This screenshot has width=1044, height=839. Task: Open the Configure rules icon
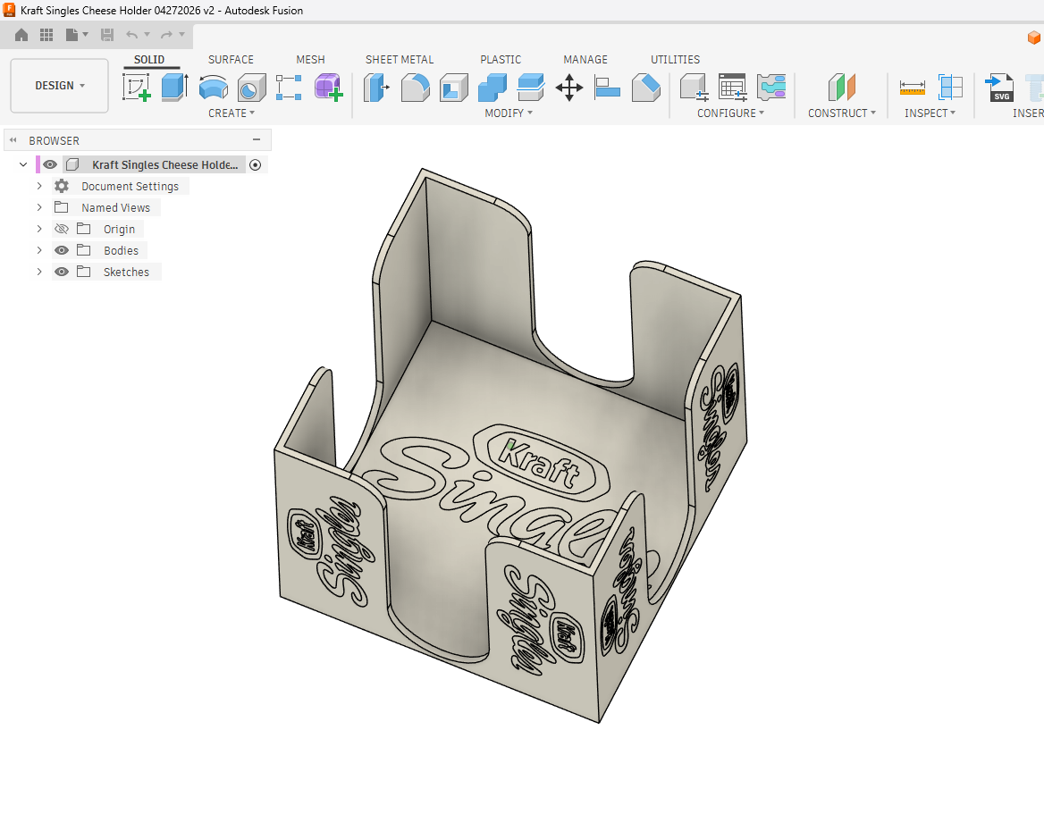771,88
